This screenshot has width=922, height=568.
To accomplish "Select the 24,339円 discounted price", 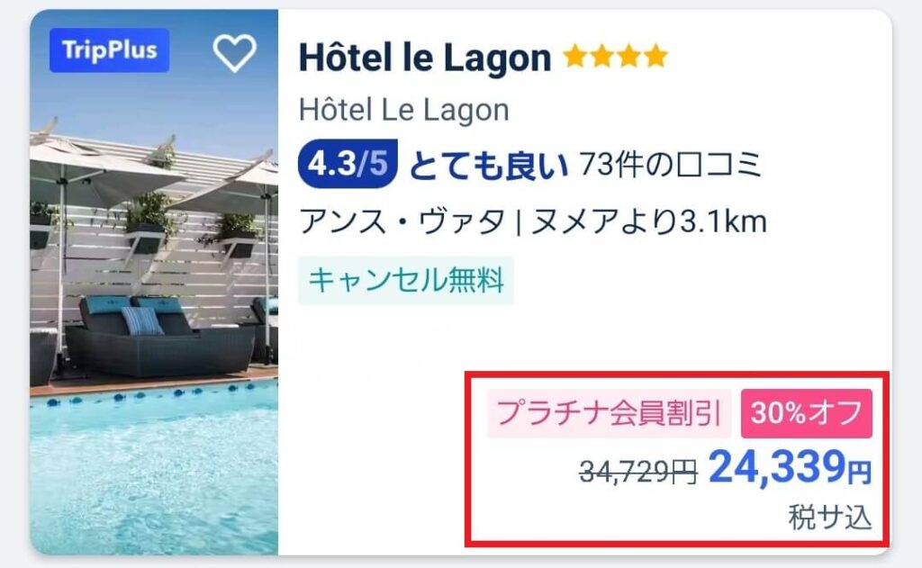I will [791, 467].
